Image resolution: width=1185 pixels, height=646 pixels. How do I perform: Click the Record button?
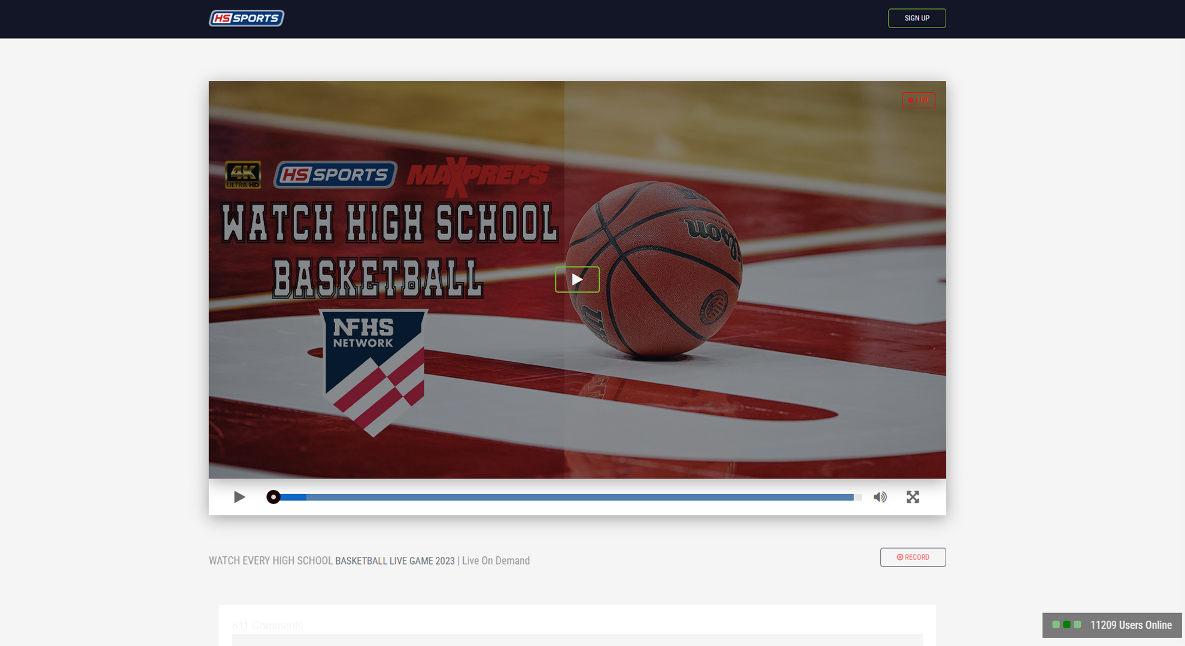(913, 557)
